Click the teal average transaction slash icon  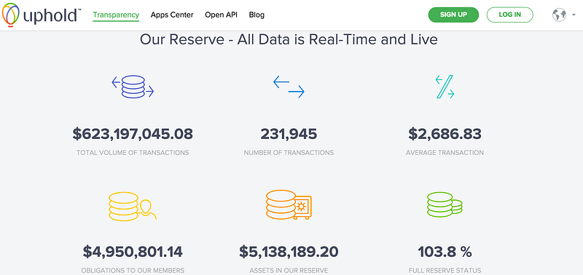click(445, 87)
